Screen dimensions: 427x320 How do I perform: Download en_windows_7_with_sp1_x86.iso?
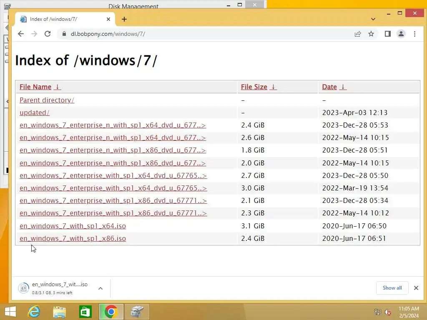(x=73, y=238)
